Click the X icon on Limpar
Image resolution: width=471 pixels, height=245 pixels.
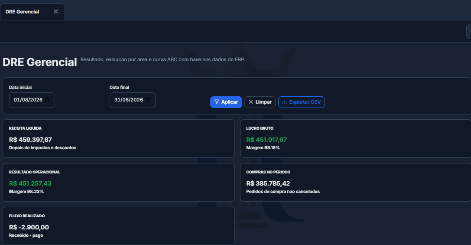coord(251,102)
